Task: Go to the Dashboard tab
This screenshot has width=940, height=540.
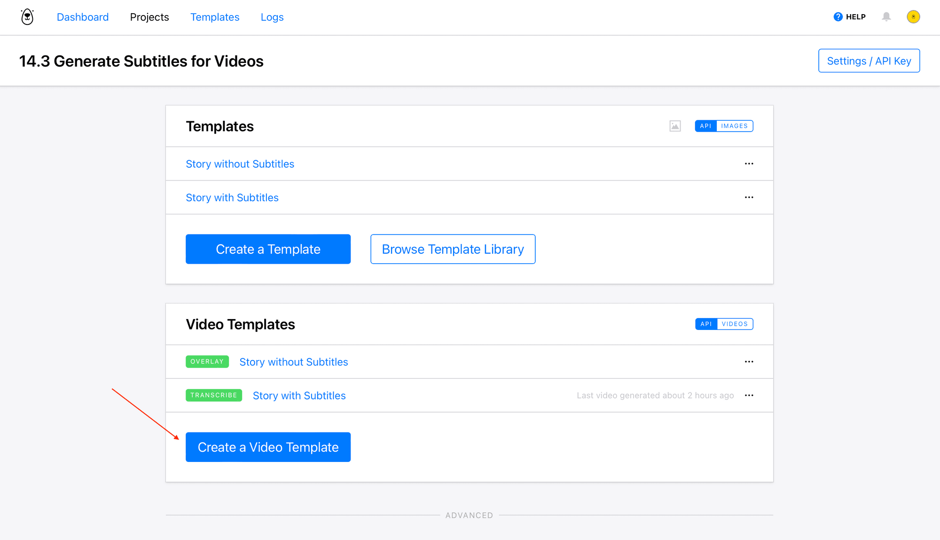Action: tap(83, 17)
